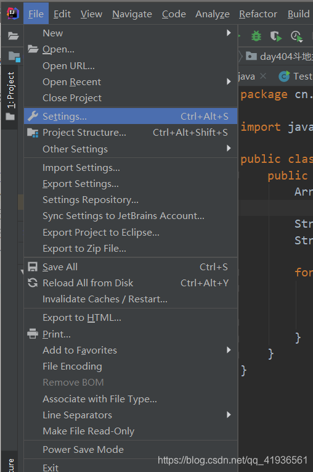Select Sync Settings to JetBrains Account...

coord(131,216)
